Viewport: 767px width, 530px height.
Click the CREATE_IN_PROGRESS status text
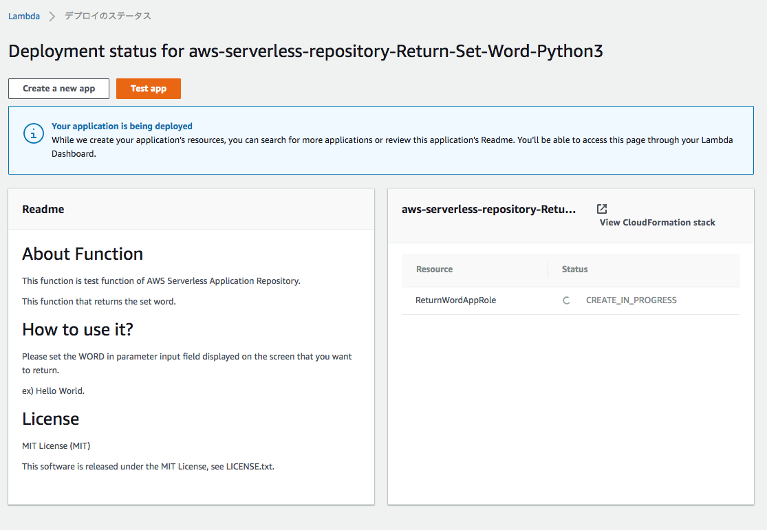click(631, 300)
